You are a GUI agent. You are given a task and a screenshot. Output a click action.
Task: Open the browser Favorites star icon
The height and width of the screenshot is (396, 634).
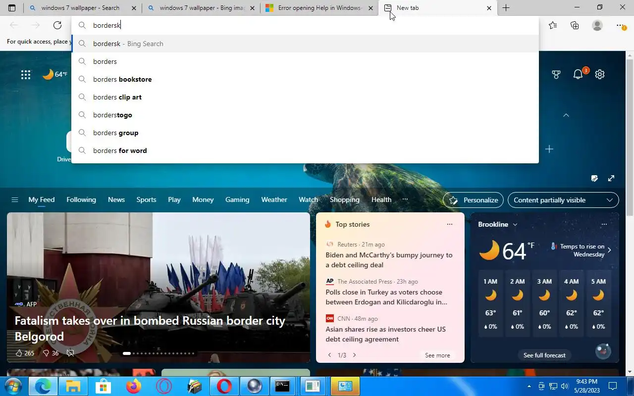click(553, 25)
